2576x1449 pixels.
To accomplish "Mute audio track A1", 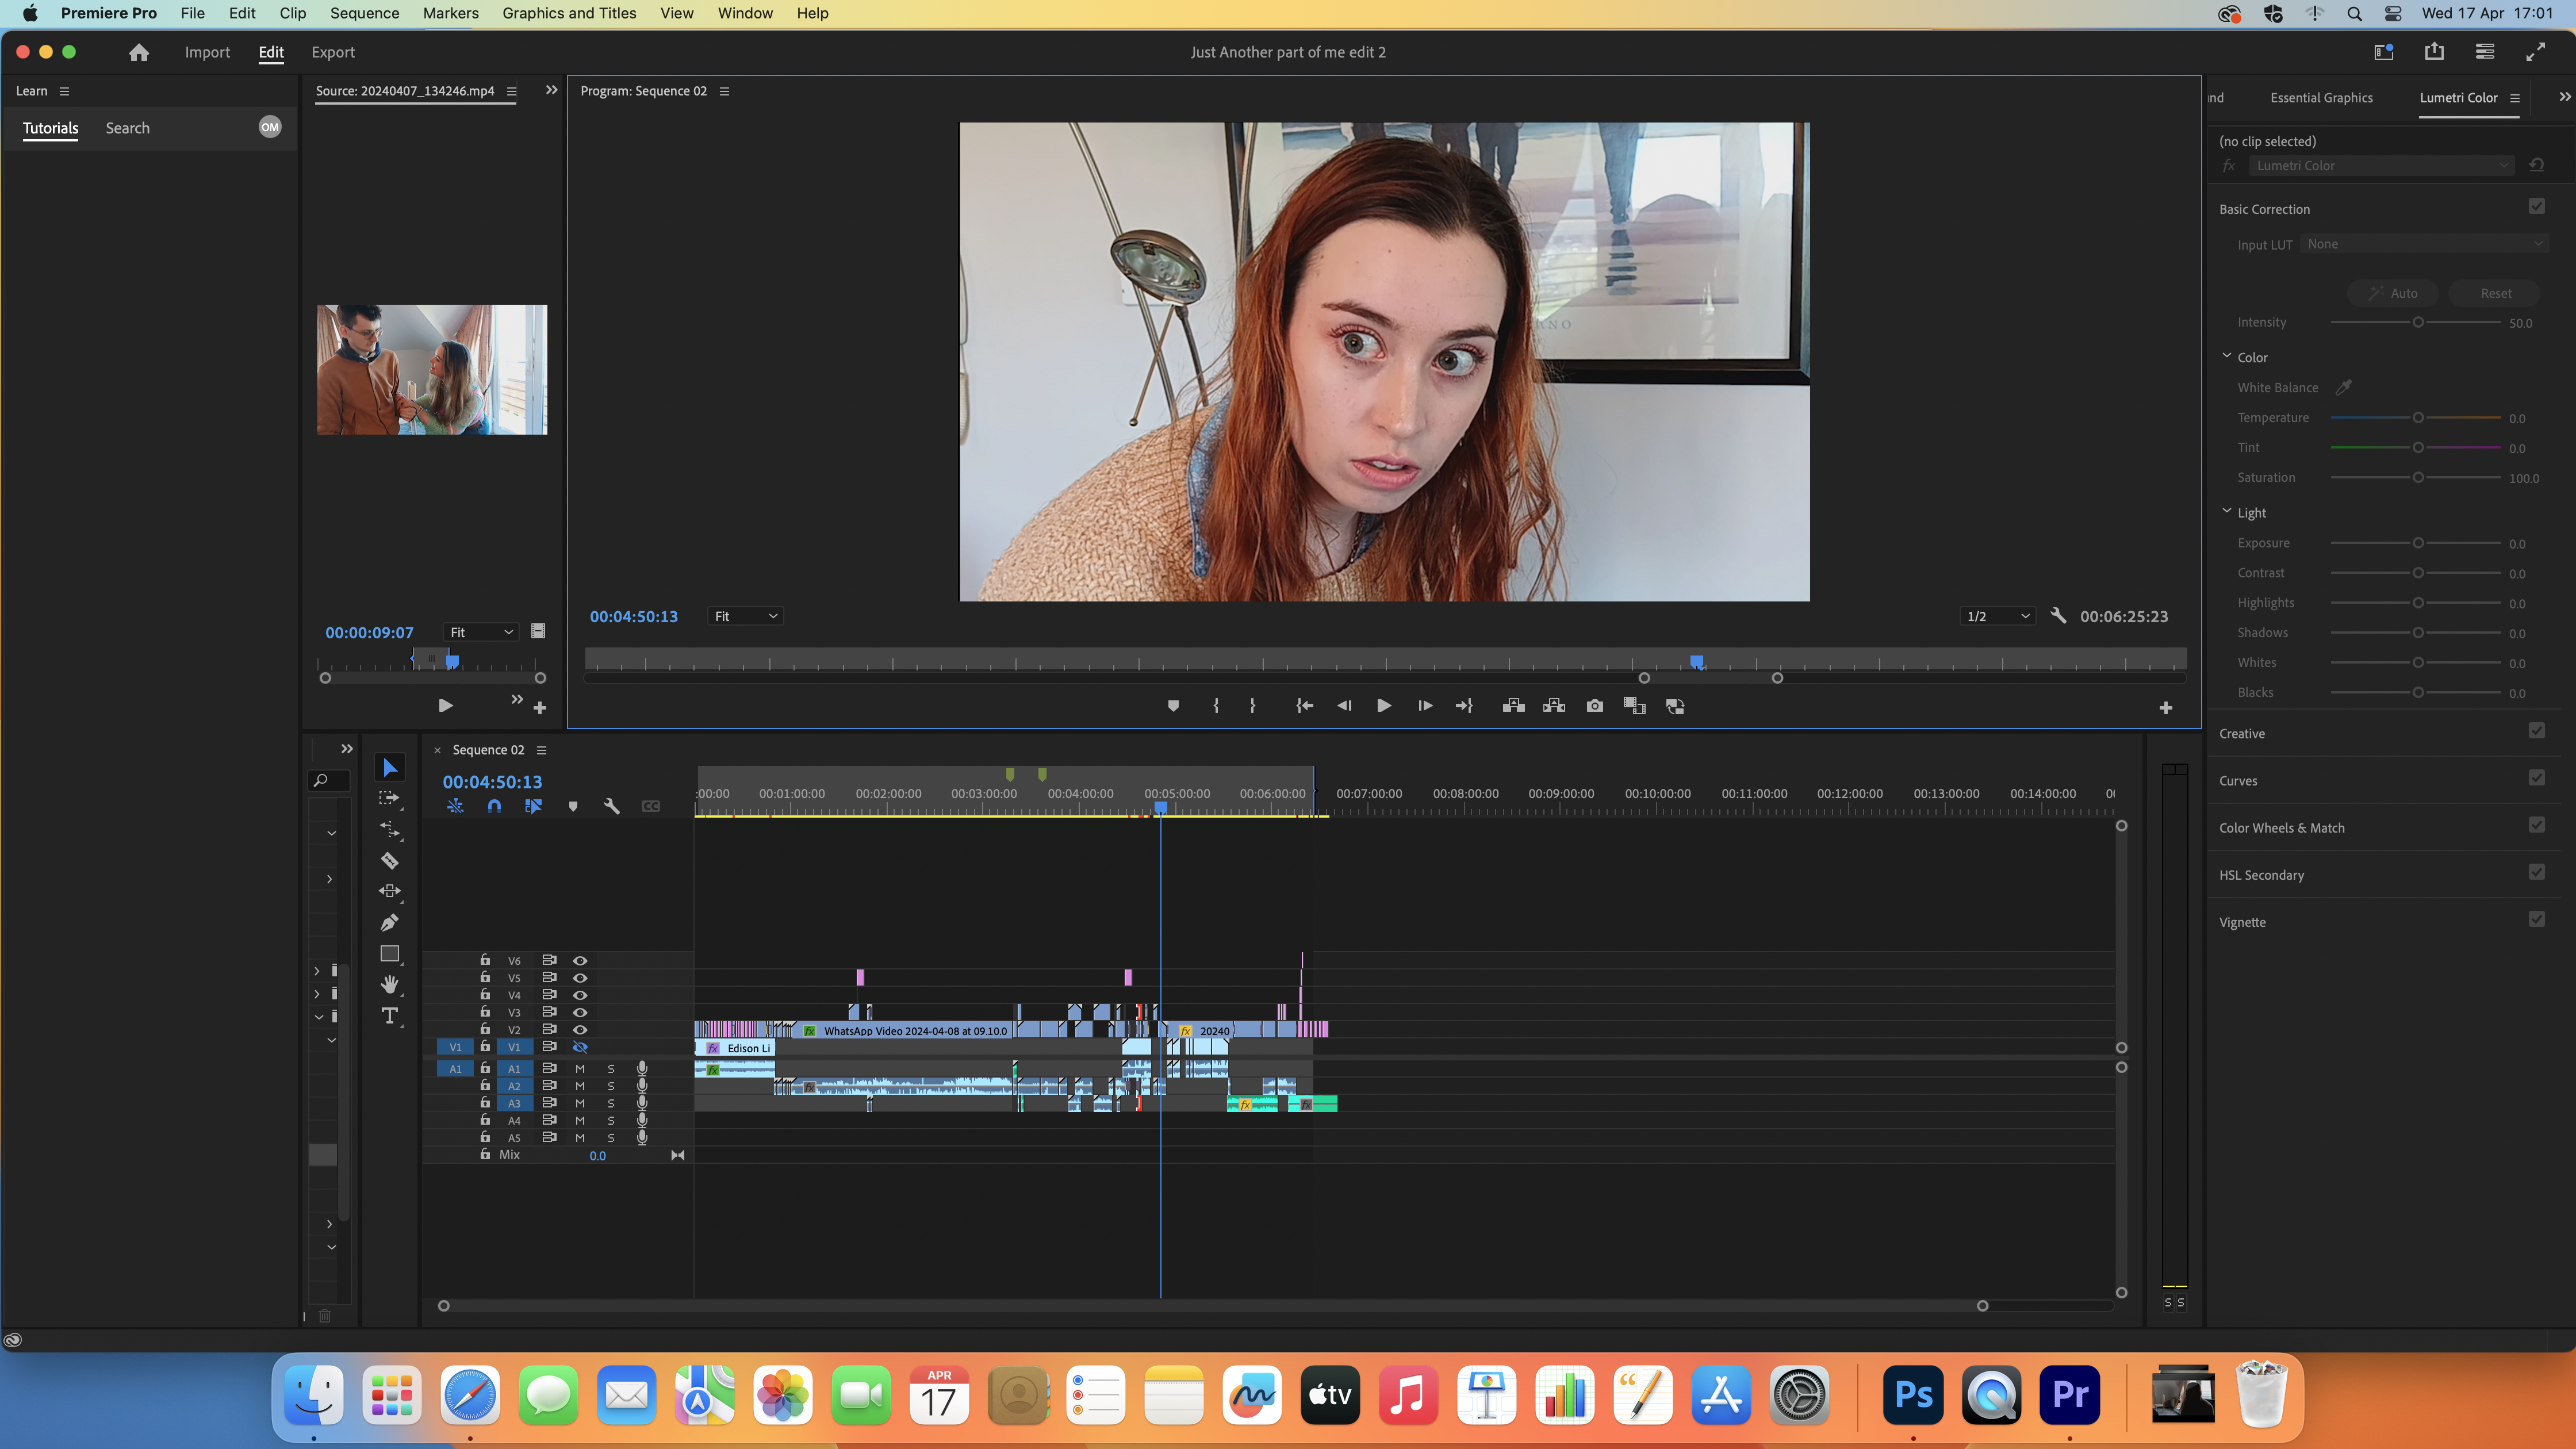I will (x=579, y=1068).
